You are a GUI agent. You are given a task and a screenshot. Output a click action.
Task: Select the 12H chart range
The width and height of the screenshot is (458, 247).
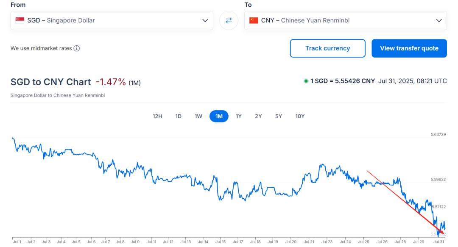(157, 116)
